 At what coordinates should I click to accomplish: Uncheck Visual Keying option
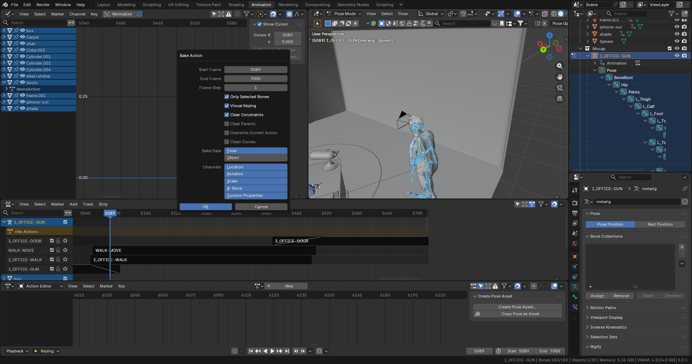[227, 106]
